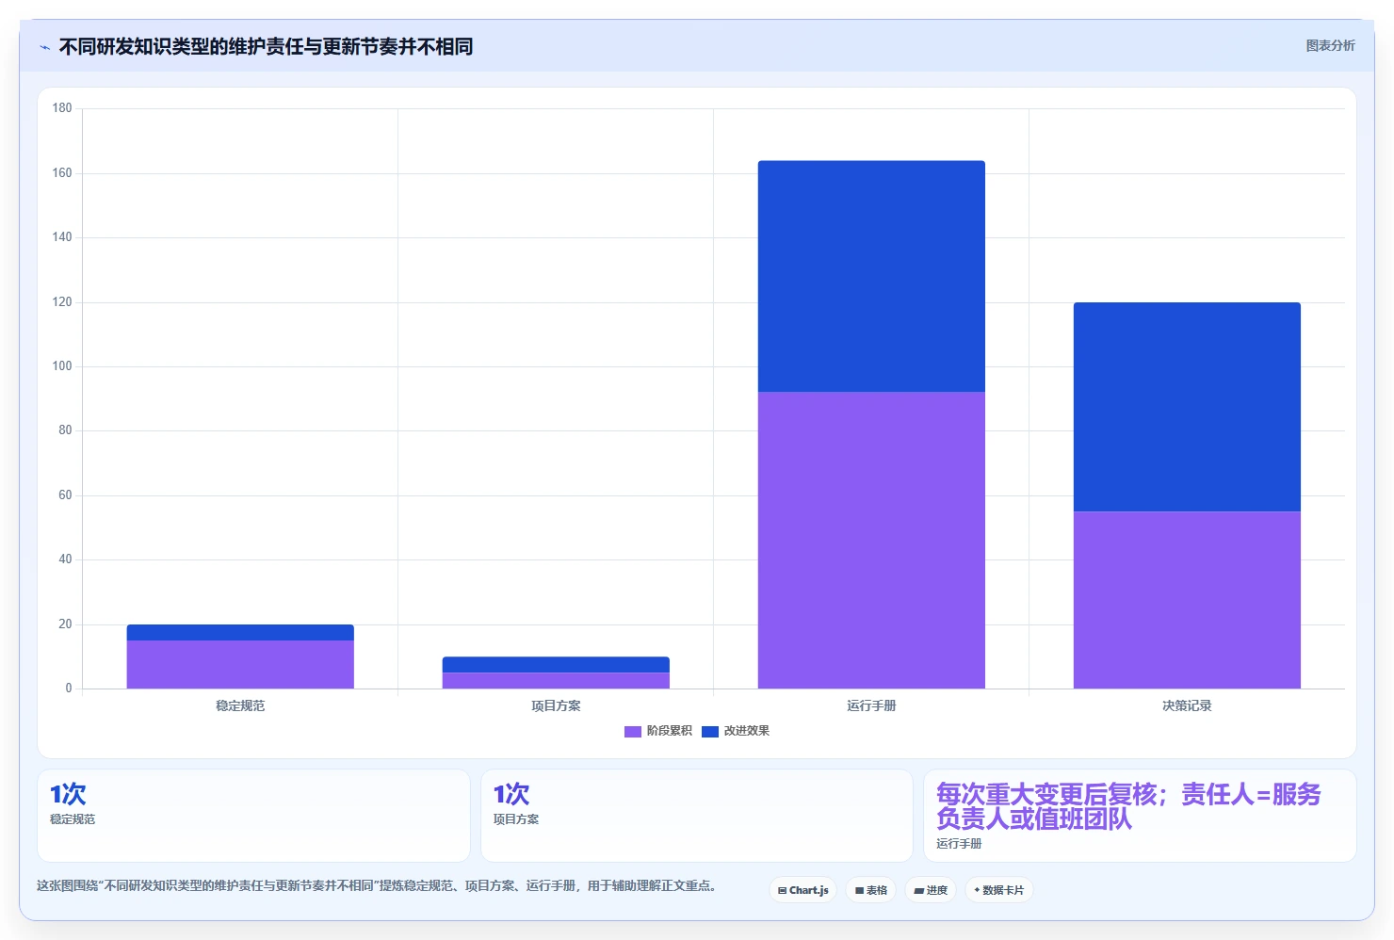Click the 稳定规范 axis label

(x=240, y=705)
